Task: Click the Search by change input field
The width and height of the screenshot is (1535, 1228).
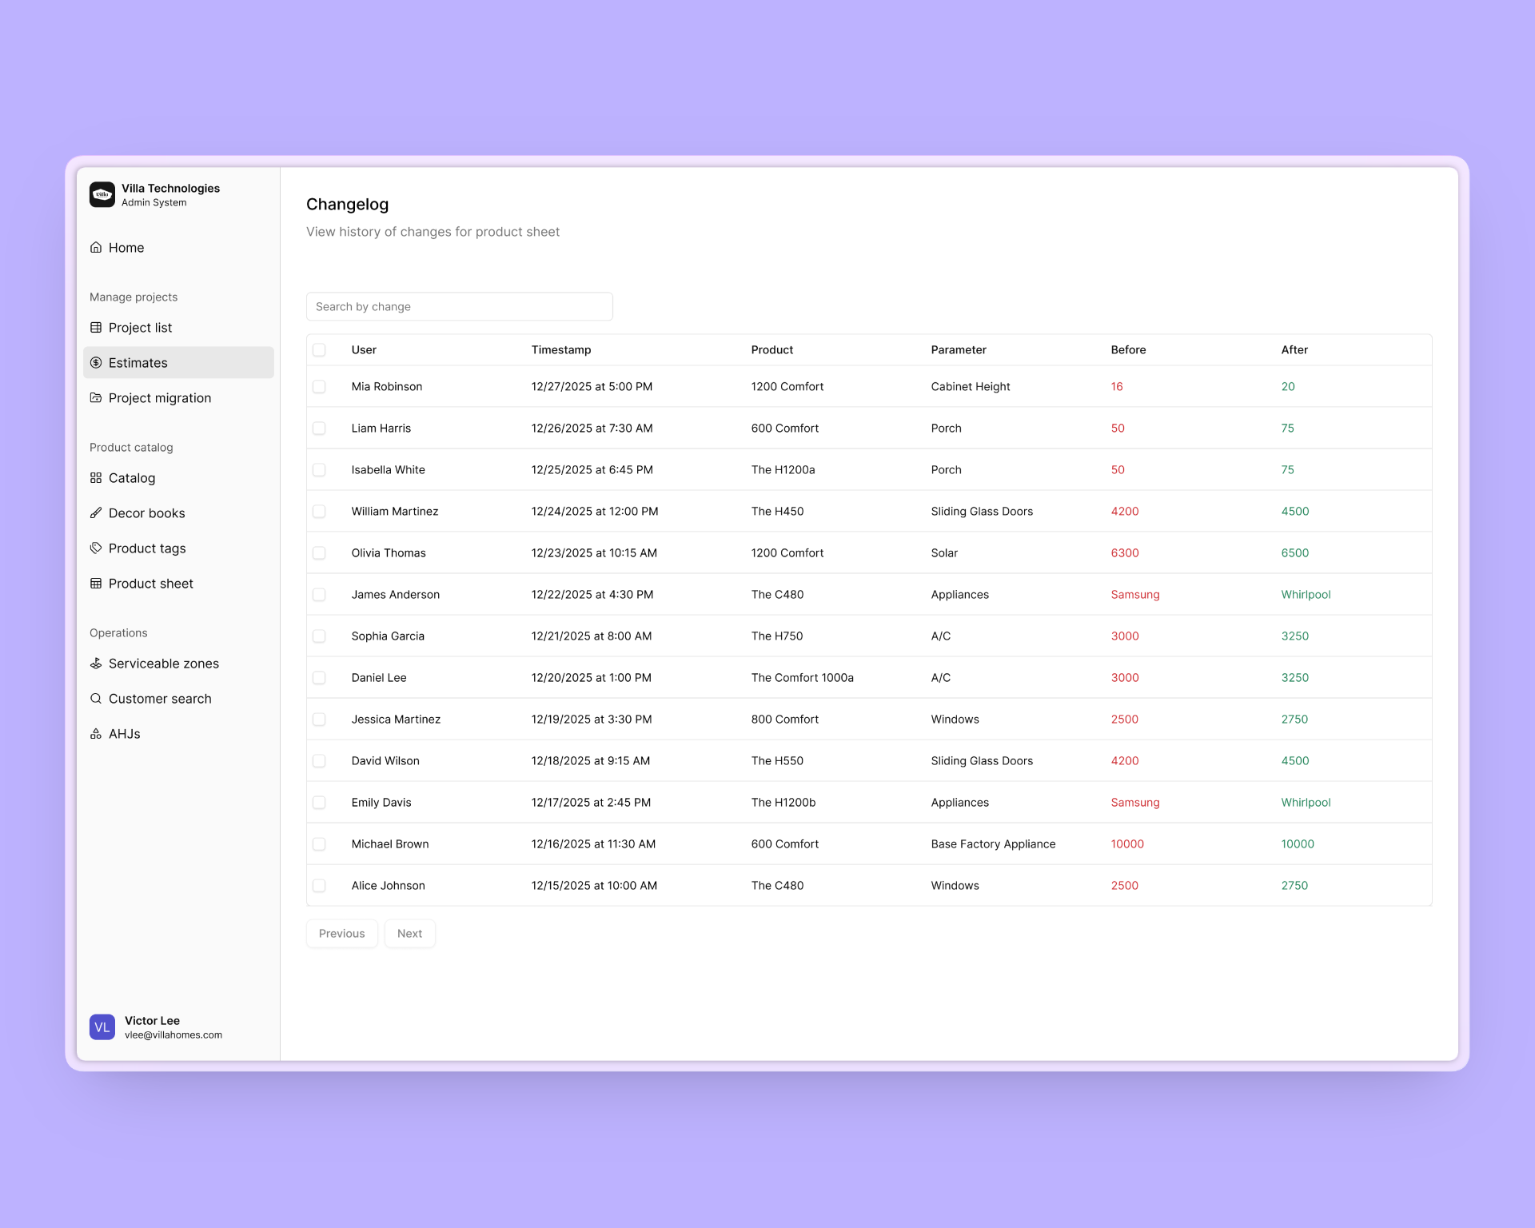Action: coord(460,306)
